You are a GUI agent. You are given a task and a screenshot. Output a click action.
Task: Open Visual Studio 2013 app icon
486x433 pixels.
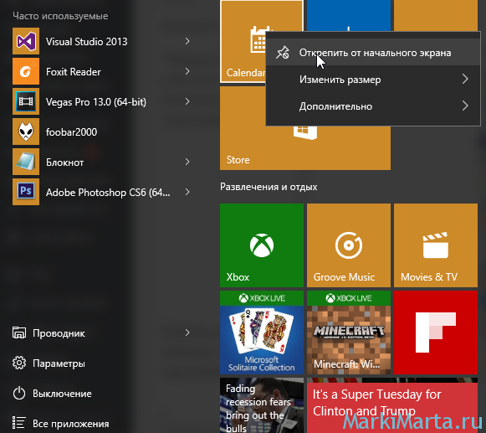[26, 41]
